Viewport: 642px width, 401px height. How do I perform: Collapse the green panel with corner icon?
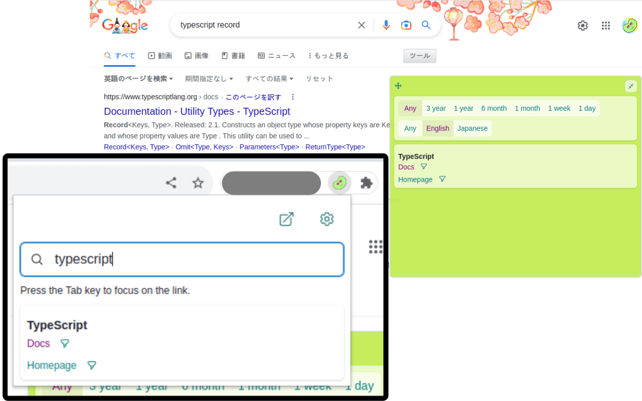coord(631,86)
